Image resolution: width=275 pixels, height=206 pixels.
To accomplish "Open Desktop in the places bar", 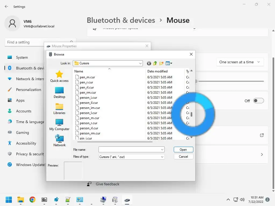I will click(59, 93).
